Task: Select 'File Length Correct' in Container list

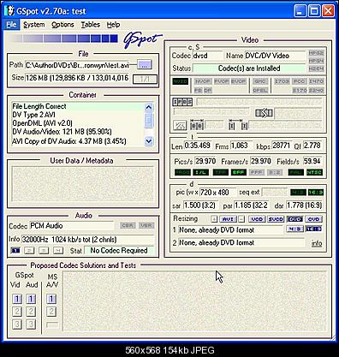Action: click(78, 106)
